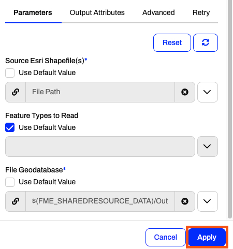Clear the File Geodatabase path value

[x=185, y=201]
